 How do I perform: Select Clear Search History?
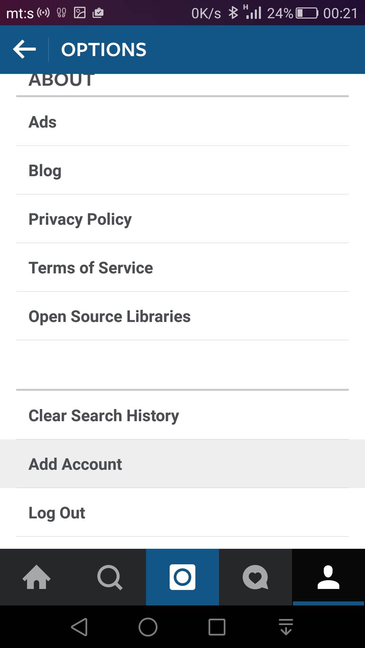coord(182,415)
